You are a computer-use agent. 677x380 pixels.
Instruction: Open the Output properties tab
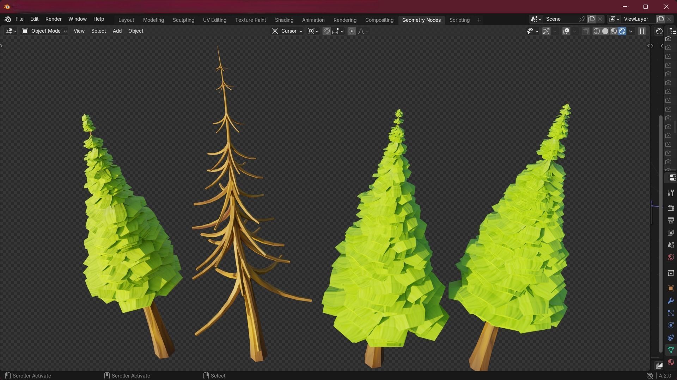point(671,220)
